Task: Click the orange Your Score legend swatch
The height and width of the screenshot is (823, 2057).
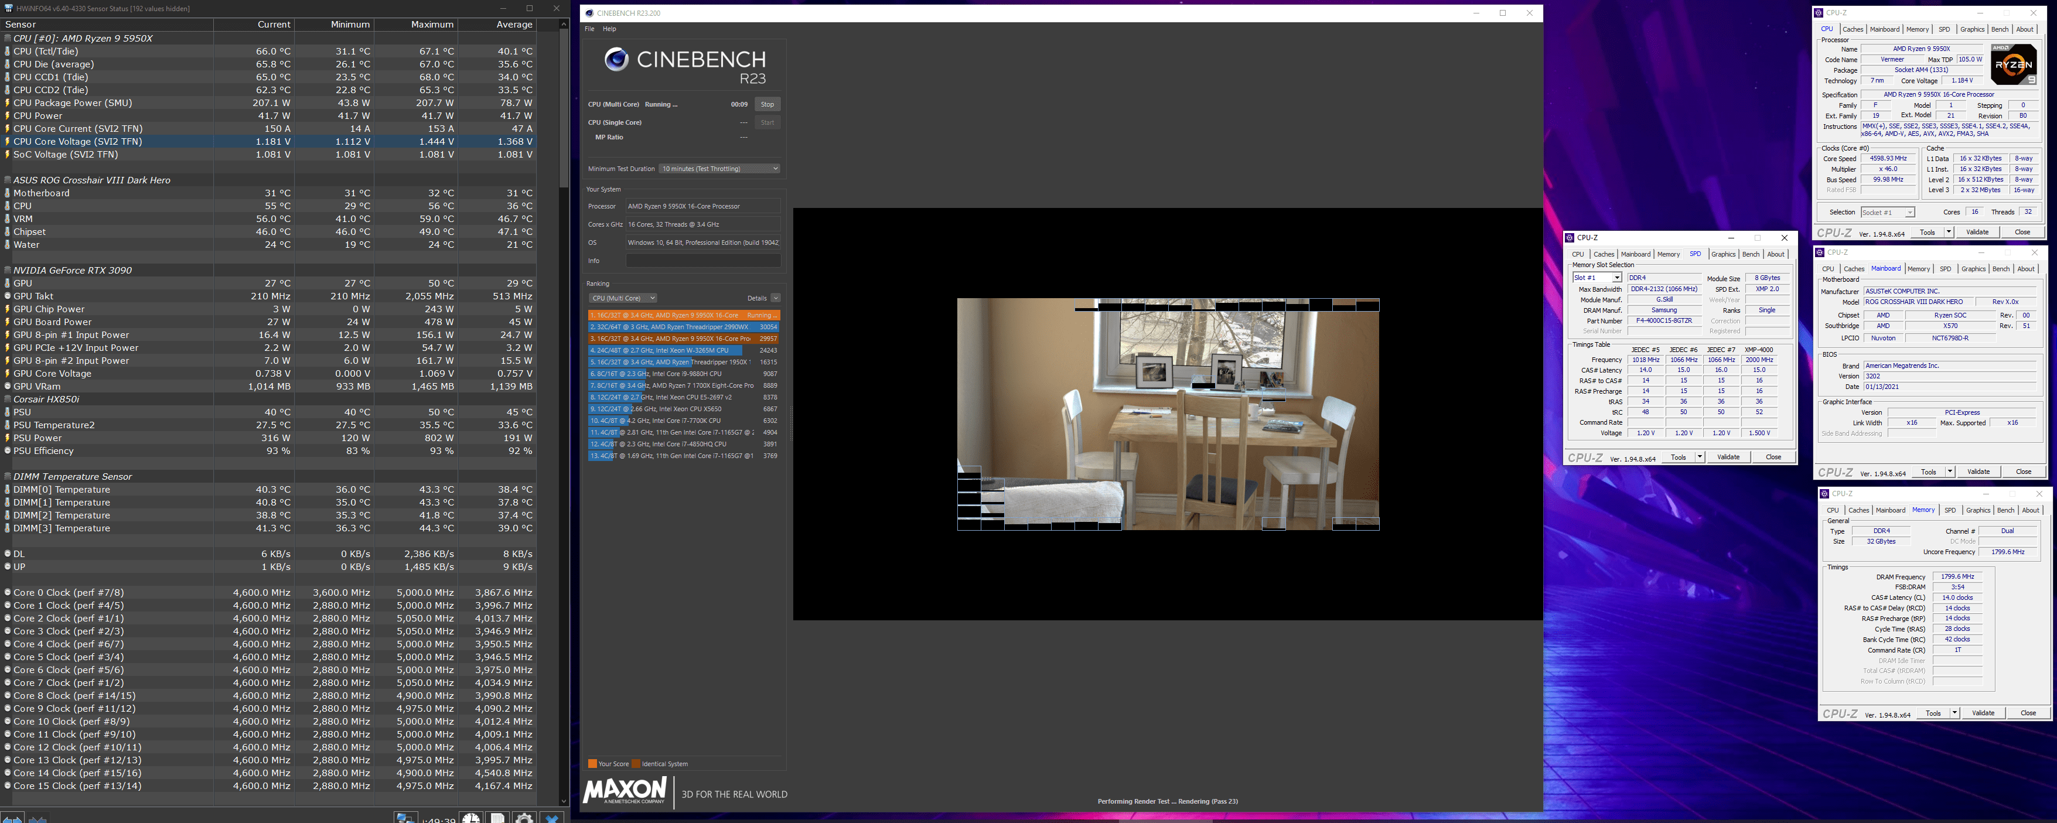Action: (592, 764)
